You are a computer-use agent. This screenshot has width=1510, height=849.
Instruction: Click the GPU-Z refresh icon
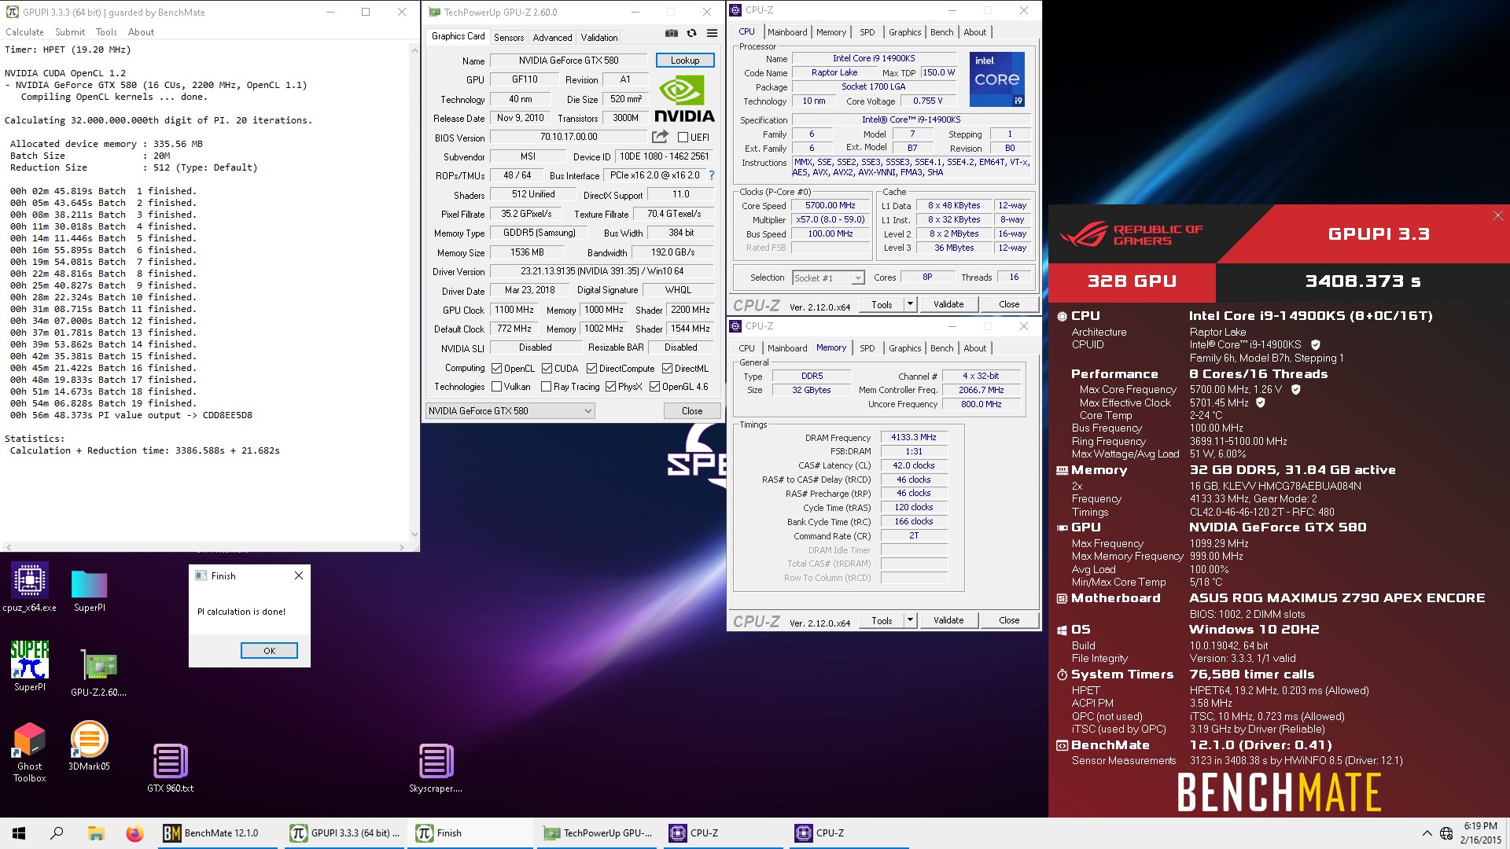691,33
